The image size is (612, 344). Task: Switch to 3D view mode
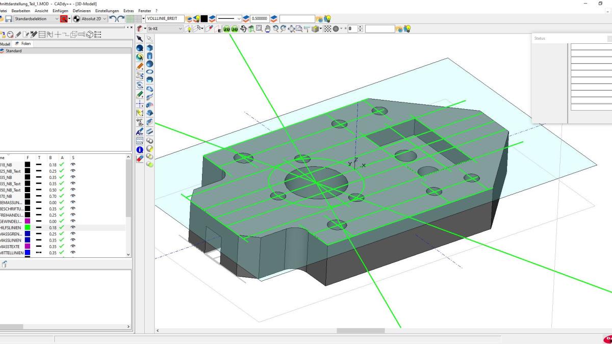coord(234,29)
